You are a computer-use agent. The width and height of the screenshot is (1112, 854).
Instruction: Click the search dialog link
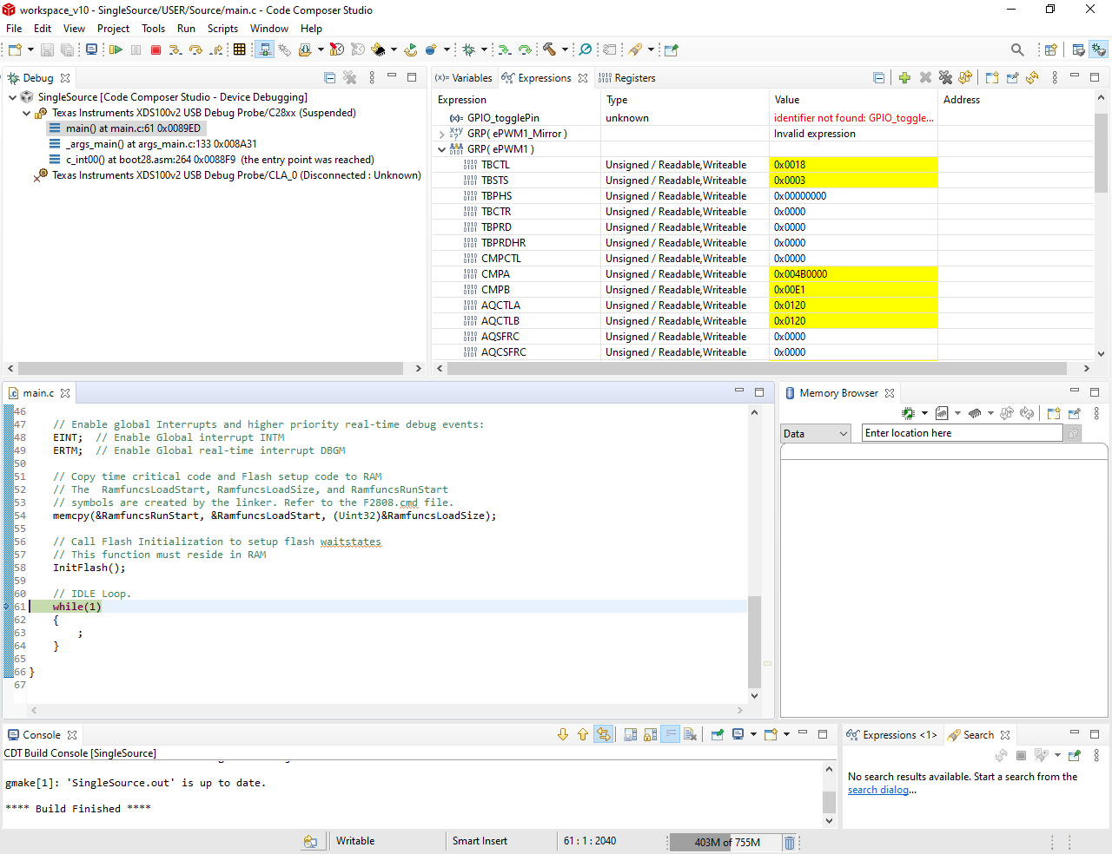878,790
